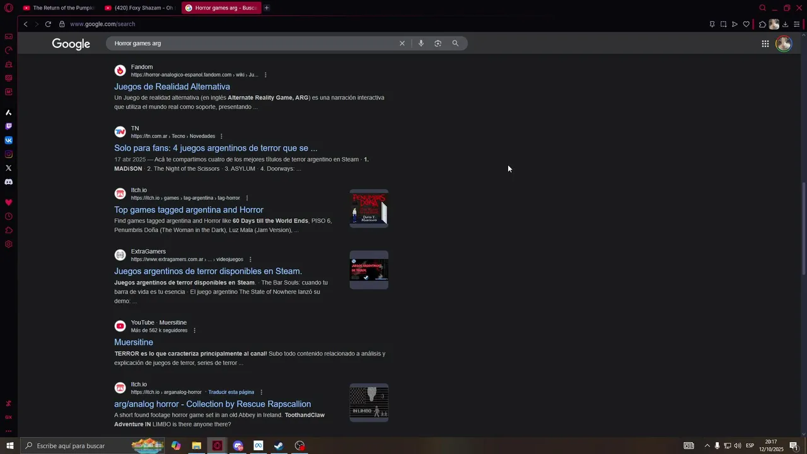Open the browser extensions menu

point(762,24)
